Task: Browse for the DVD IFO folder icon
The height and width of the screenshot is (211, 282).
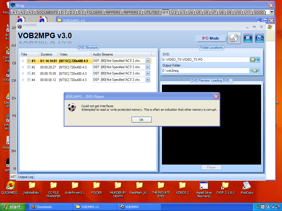Action: click(253, 60)
